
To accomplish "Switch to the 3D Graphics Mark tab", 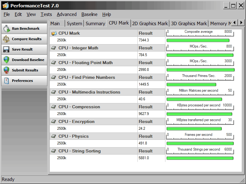I will click(x=189, y=23).
